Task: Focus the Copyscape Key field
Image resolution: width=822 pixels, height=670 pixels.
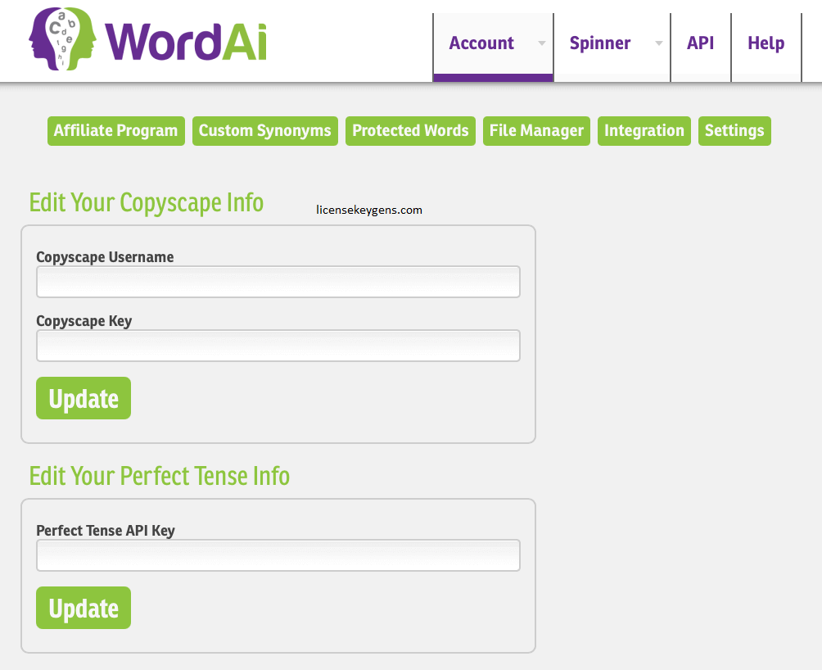Action: click(x=278, y=346)
